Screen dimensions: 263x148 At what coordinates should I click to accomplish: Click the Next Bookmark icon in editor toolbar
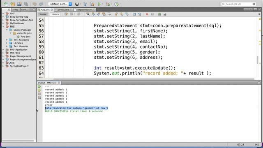122,14
